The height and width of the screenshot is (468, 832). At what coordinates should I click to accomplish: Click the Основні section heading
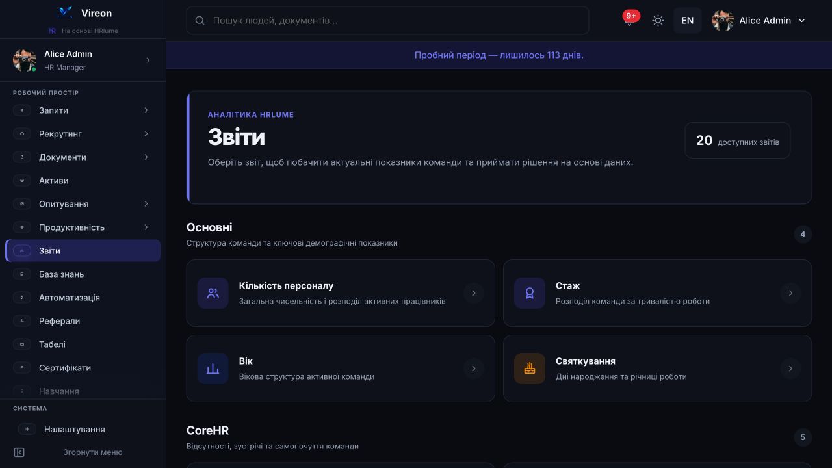click(x=209, y=227)
